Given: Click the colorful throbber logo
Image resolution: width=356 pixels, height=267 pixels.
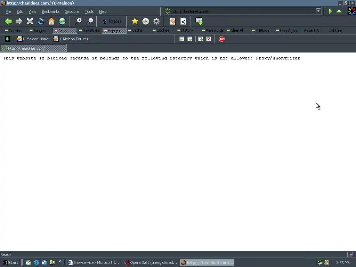Looking at the screenshot, I should 352,11.
